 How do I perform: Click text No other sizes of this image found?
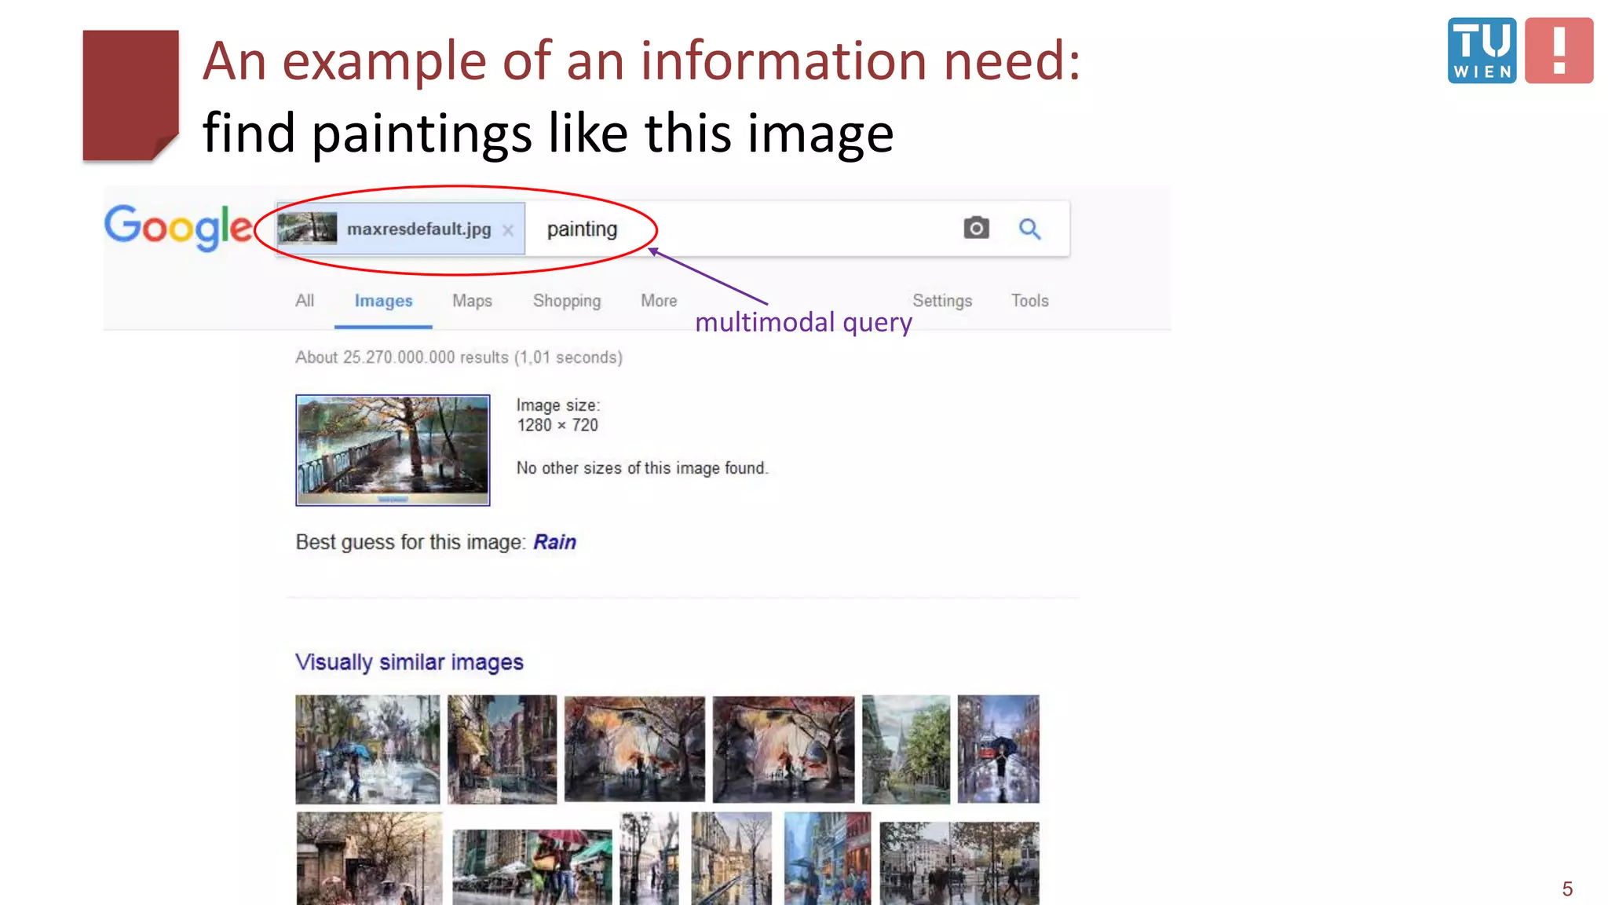coord(642,468)
